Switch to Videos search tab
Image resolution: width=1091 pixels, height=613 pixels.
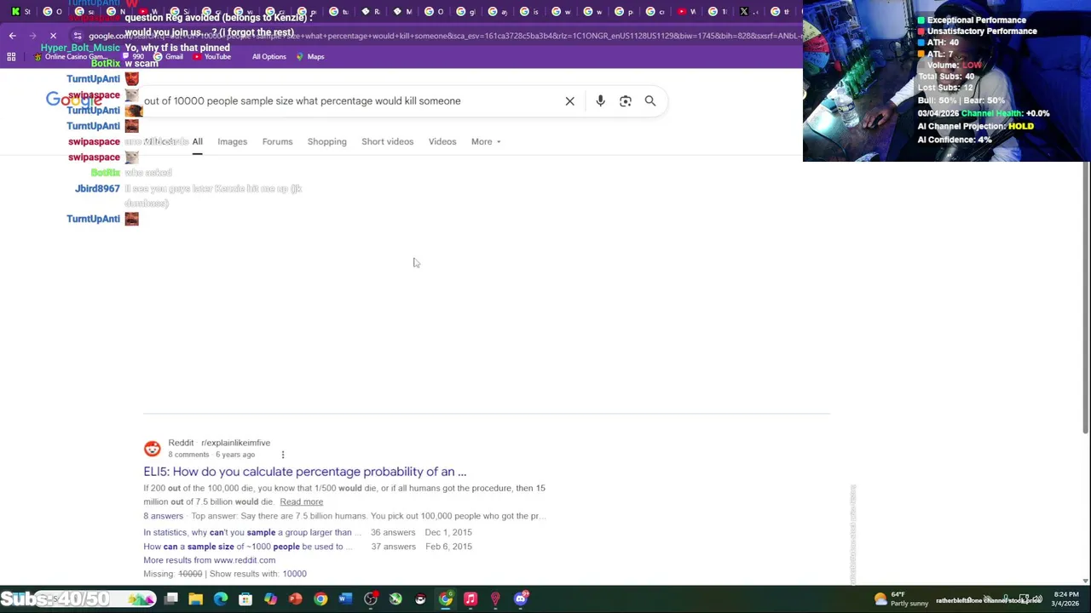pyautogui.click(x=442, y=142)
